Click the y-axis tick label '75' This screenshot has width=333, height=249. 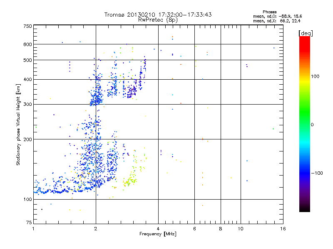click(x=29, y=222)
